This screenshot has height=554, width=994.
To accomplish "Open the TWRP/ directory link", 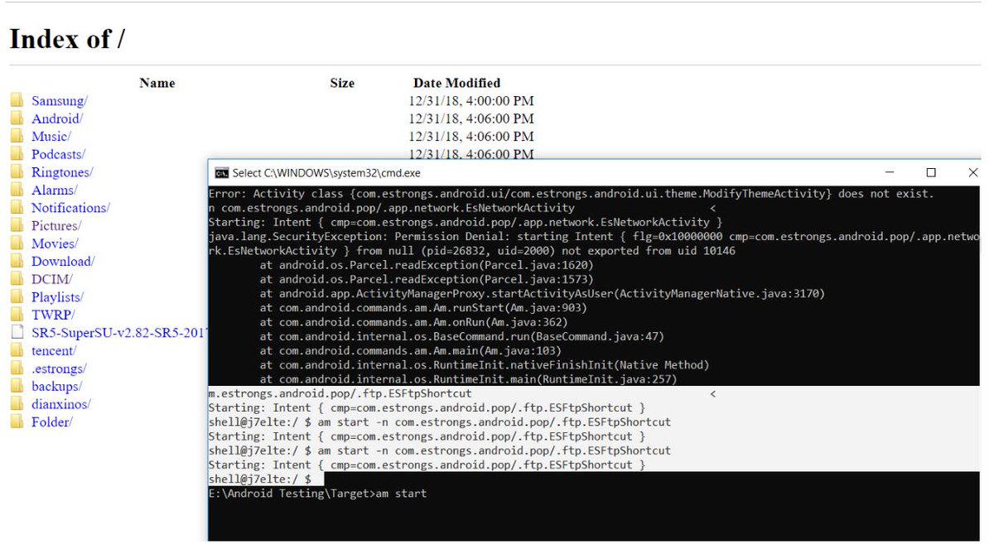I will coord(53,315).
